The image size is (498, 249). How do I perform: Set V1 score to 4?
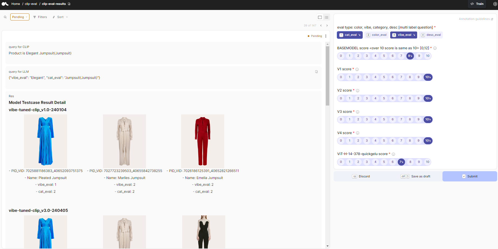coord(375,77)
